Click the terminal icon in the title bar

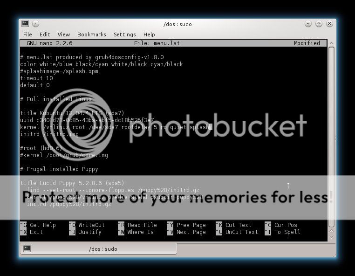tap(25, 24)
